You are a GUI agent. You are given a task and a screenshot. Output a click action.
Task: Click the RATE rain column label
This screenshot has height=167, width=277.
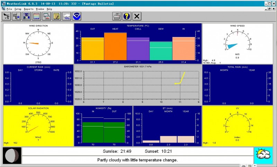click(x=56, y=70)
